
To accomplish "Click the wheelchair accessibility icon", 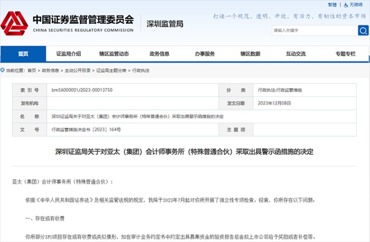I will click(346, 5).
